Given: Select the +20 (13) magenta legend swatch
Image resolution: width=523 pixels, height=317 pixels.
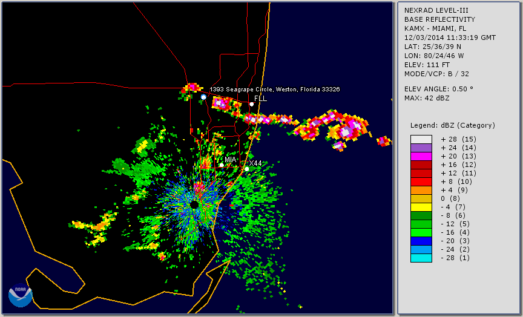Looking at the screenshot, I should tap(421, 156).
